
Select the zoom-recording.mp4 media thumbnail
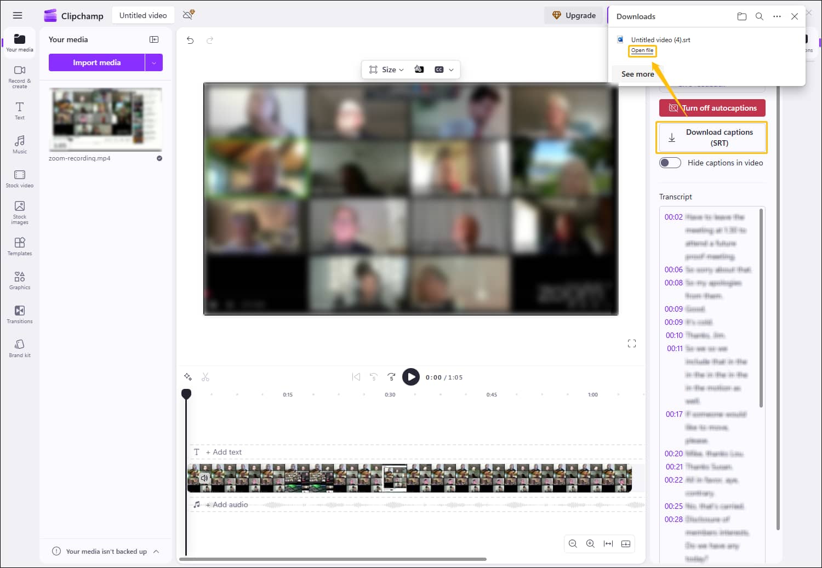click(105, 119)
